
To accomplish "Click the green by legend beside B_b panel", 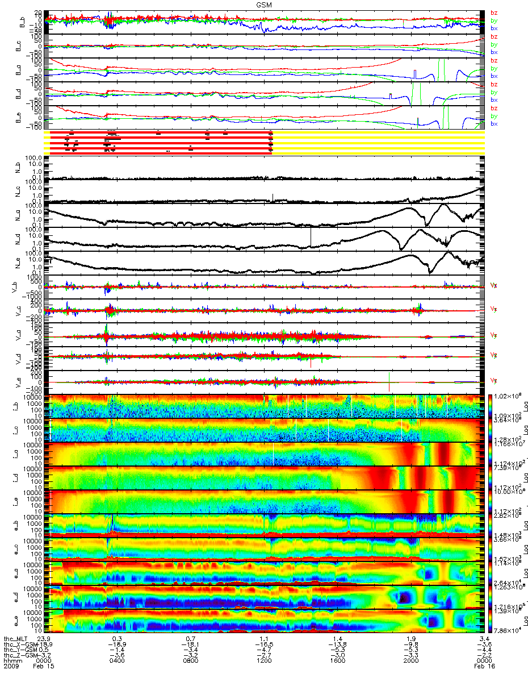I will point(494,20).
